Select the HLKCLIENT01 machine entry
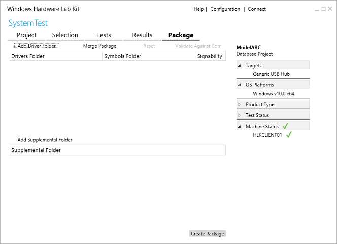 267,135
